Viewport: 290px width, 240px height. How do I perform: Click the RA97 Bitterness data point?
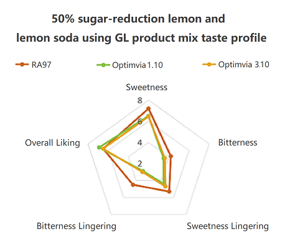click(171, 156)
